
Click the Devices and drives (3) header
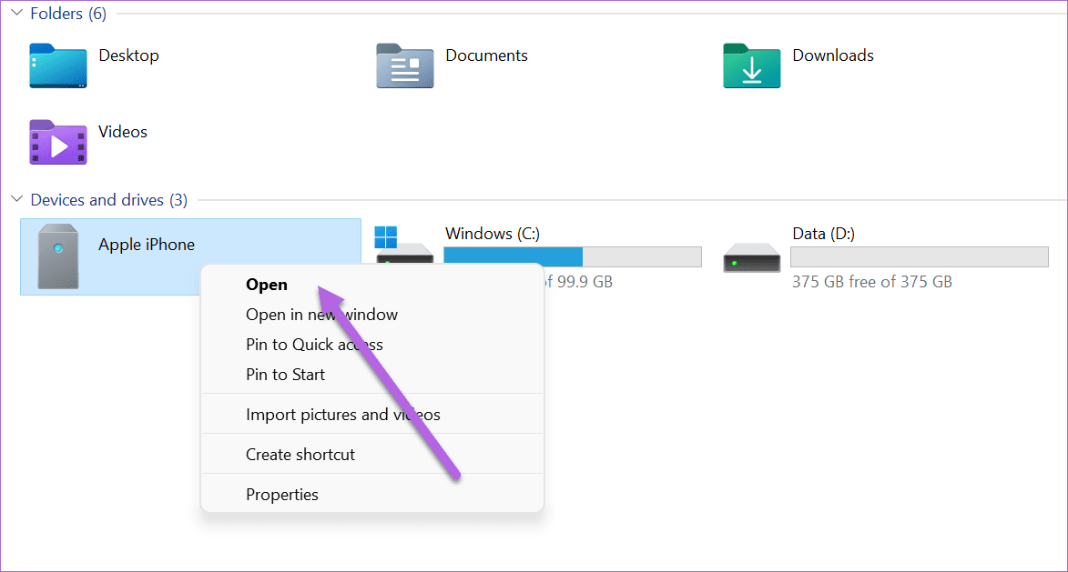tap(109, 200)
